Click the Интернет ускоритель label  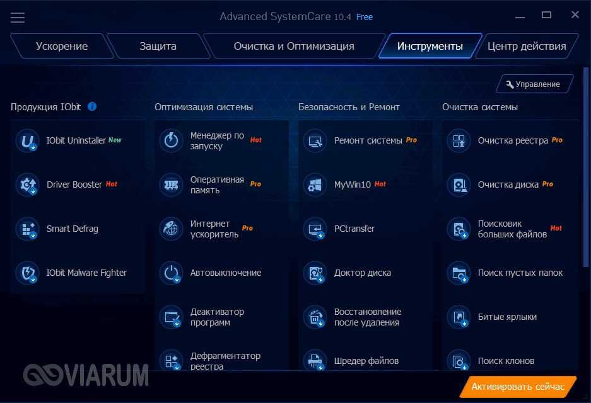(x=214, y=229)
